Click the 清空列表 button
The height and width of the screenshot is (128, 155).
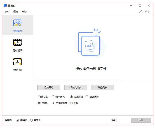pyautogui.click(x=103, y=87)
